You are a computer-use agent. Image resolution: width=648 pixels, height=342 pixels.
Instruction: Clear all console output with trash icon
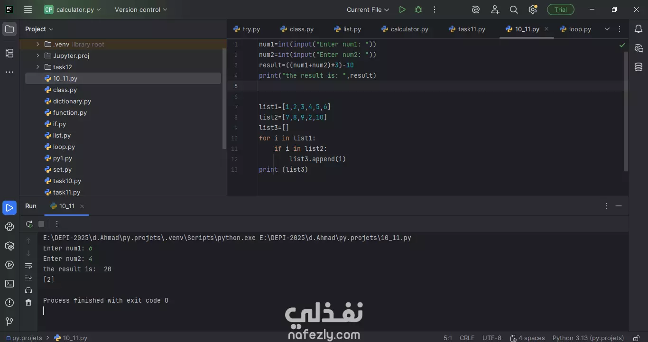click(x=28, y=303)
